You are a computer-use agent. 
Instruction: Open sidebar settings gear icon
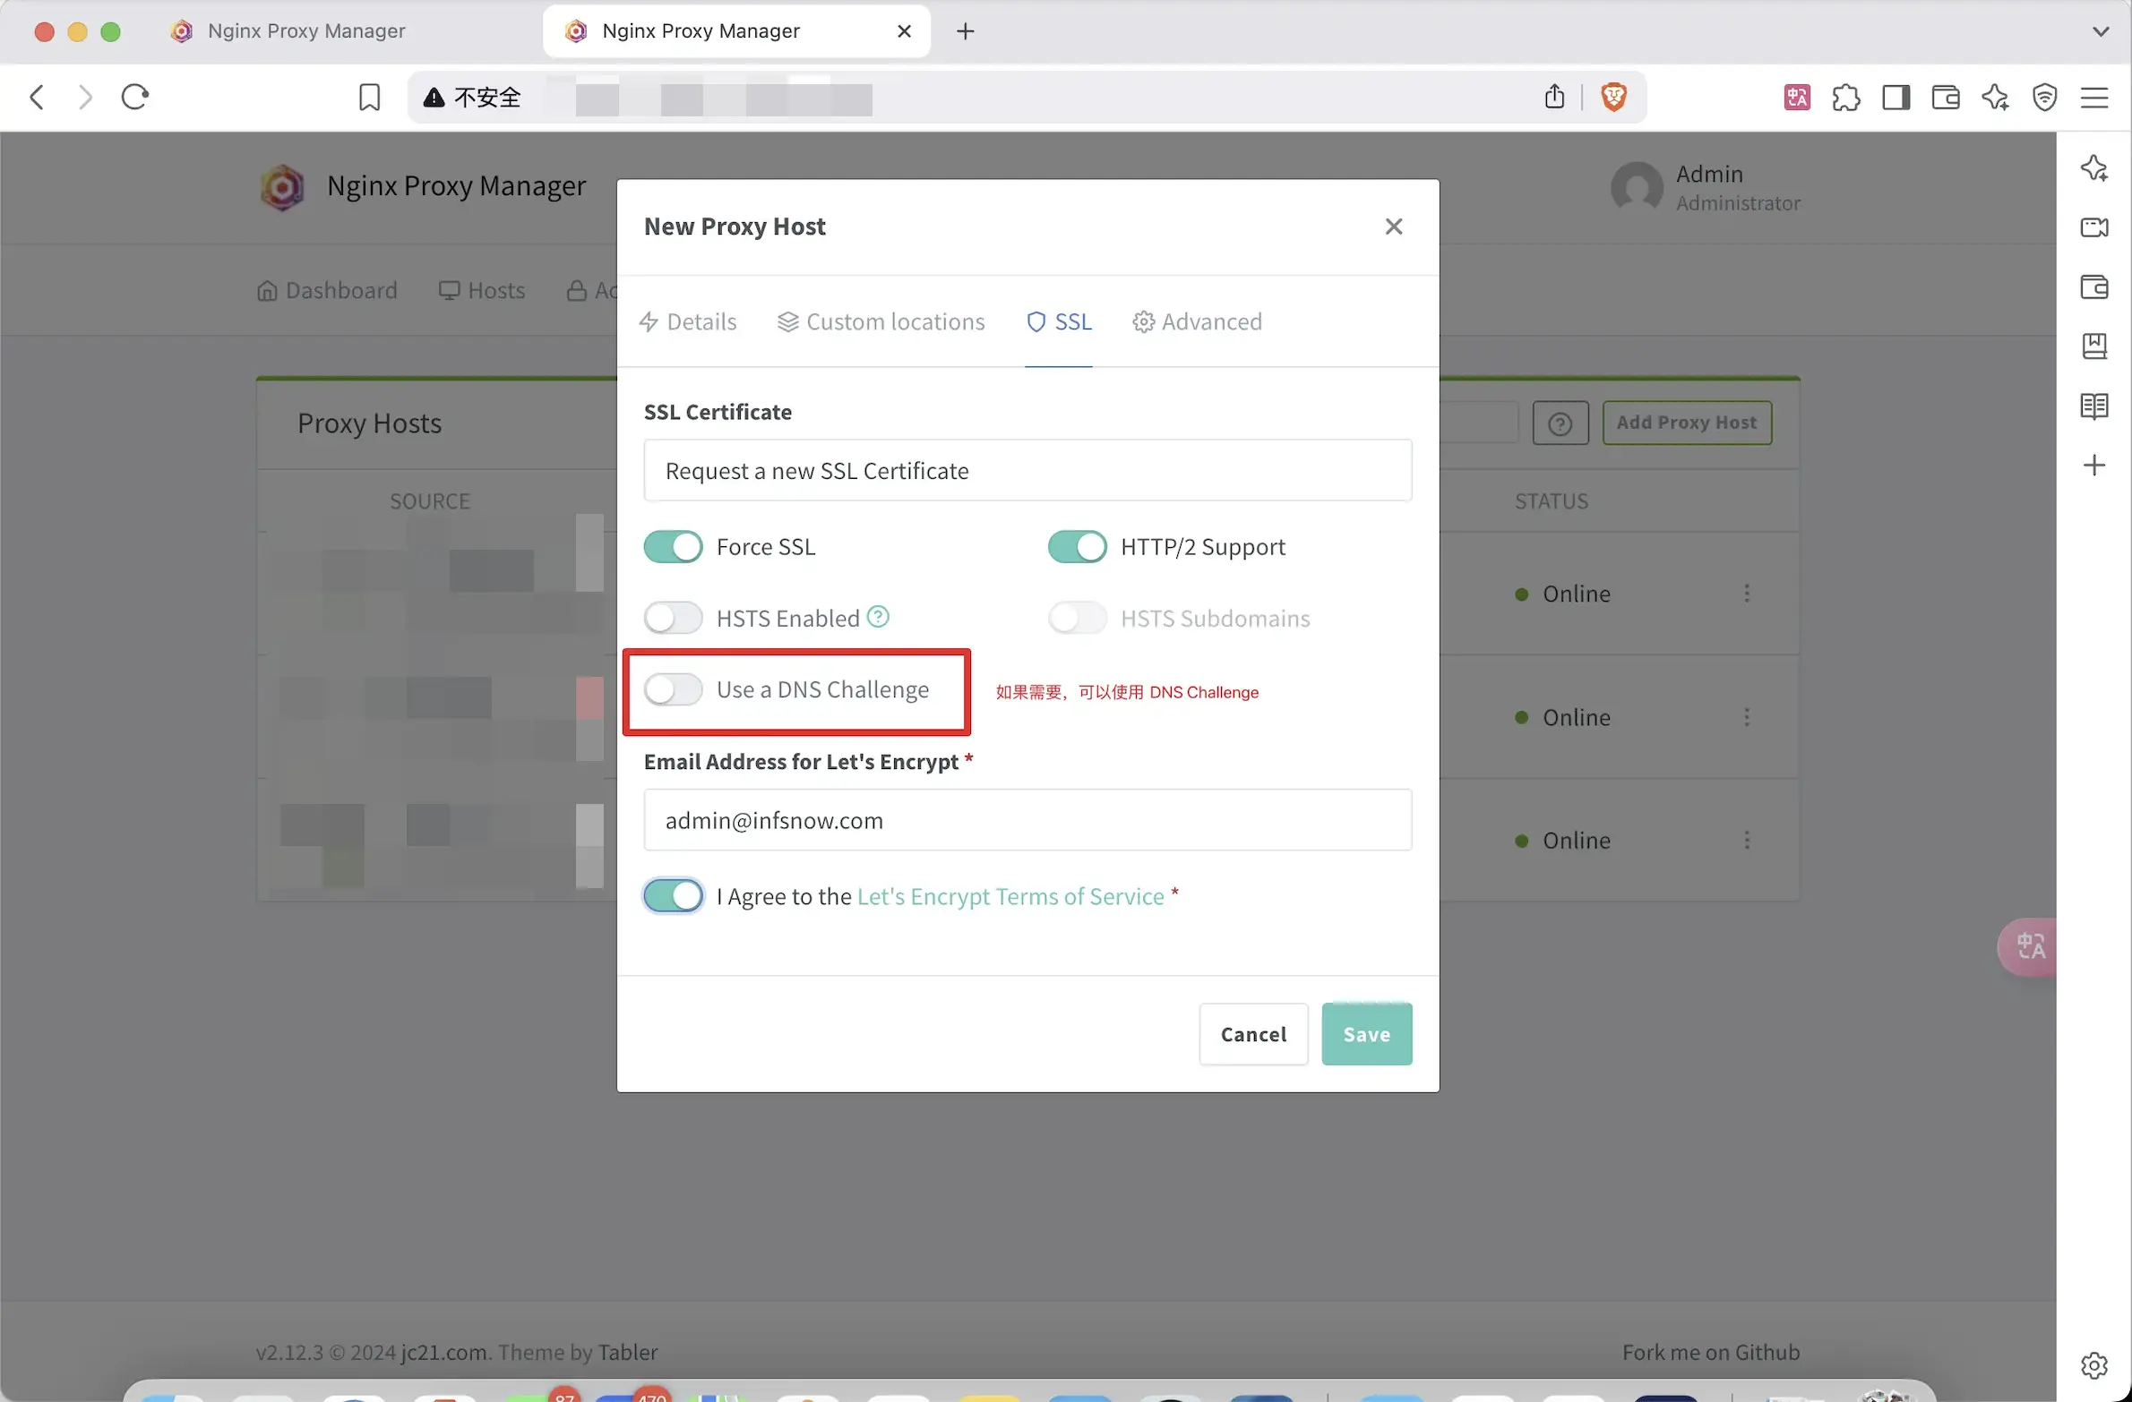(x=2094, y=1365)
